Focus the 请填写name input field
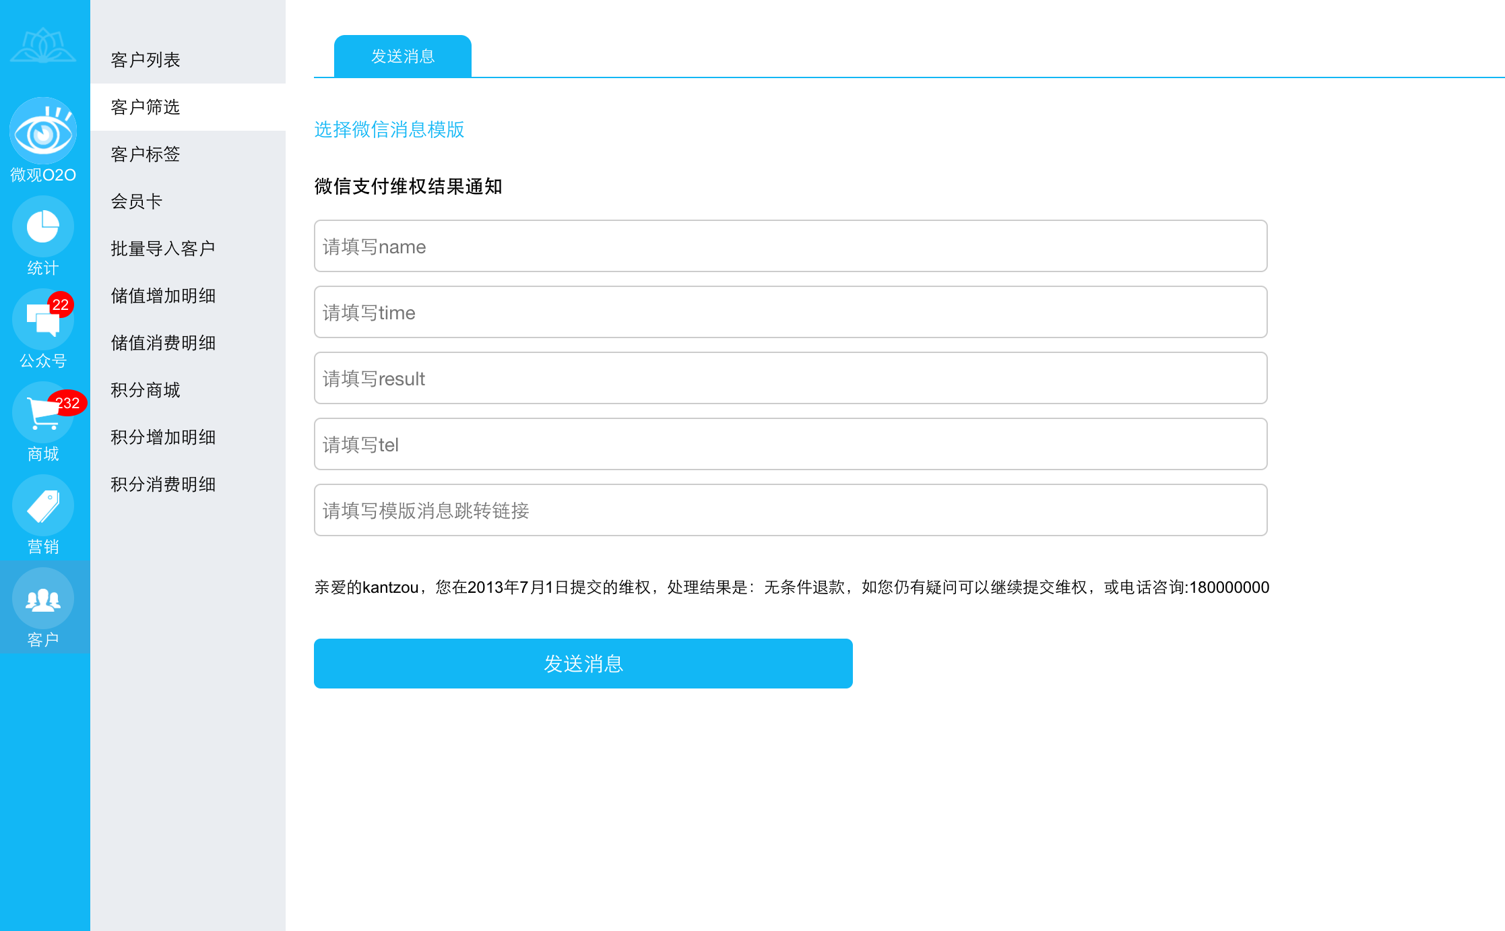 (791, 246)
